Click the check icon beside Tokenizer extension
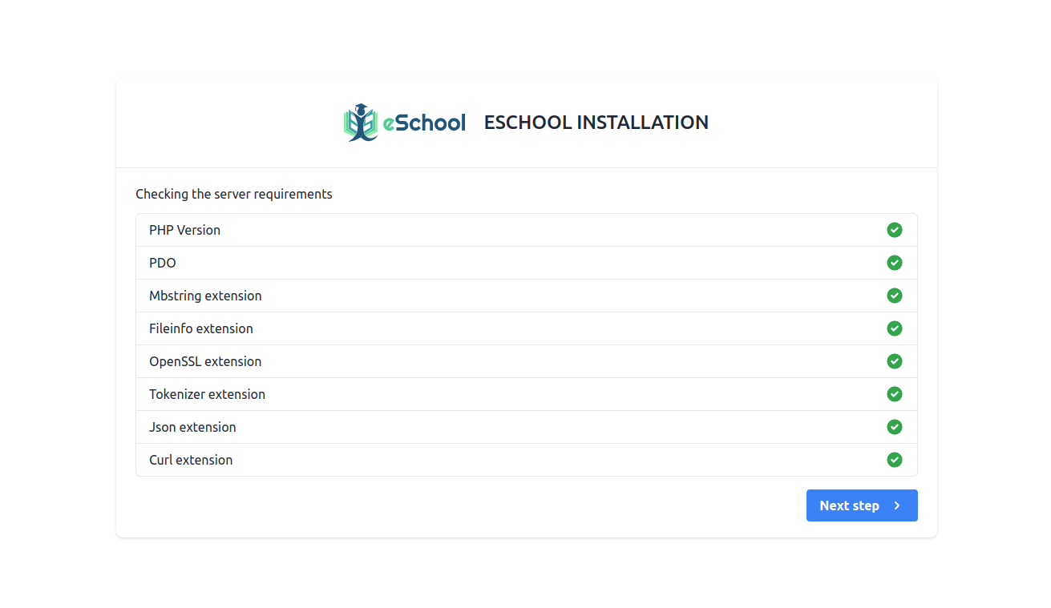The width and height of the screenshot is (1051, 608). tap(895, 394)
